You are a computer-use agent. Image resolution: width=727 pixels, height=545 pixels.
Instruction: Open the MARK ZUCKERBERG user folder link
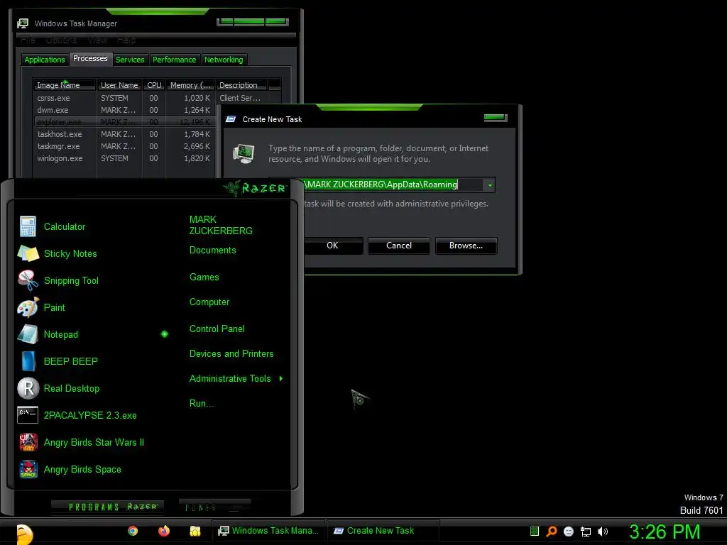tap(221, 225)
